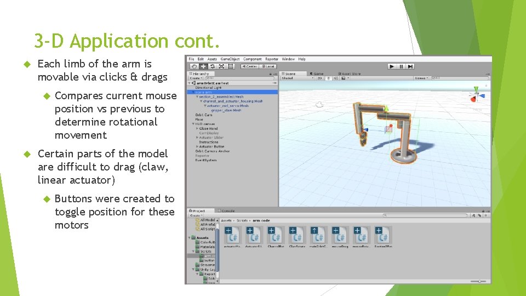526x296 pixels.
Task: Toggle scene audio speaker icon
Action: 336,78
